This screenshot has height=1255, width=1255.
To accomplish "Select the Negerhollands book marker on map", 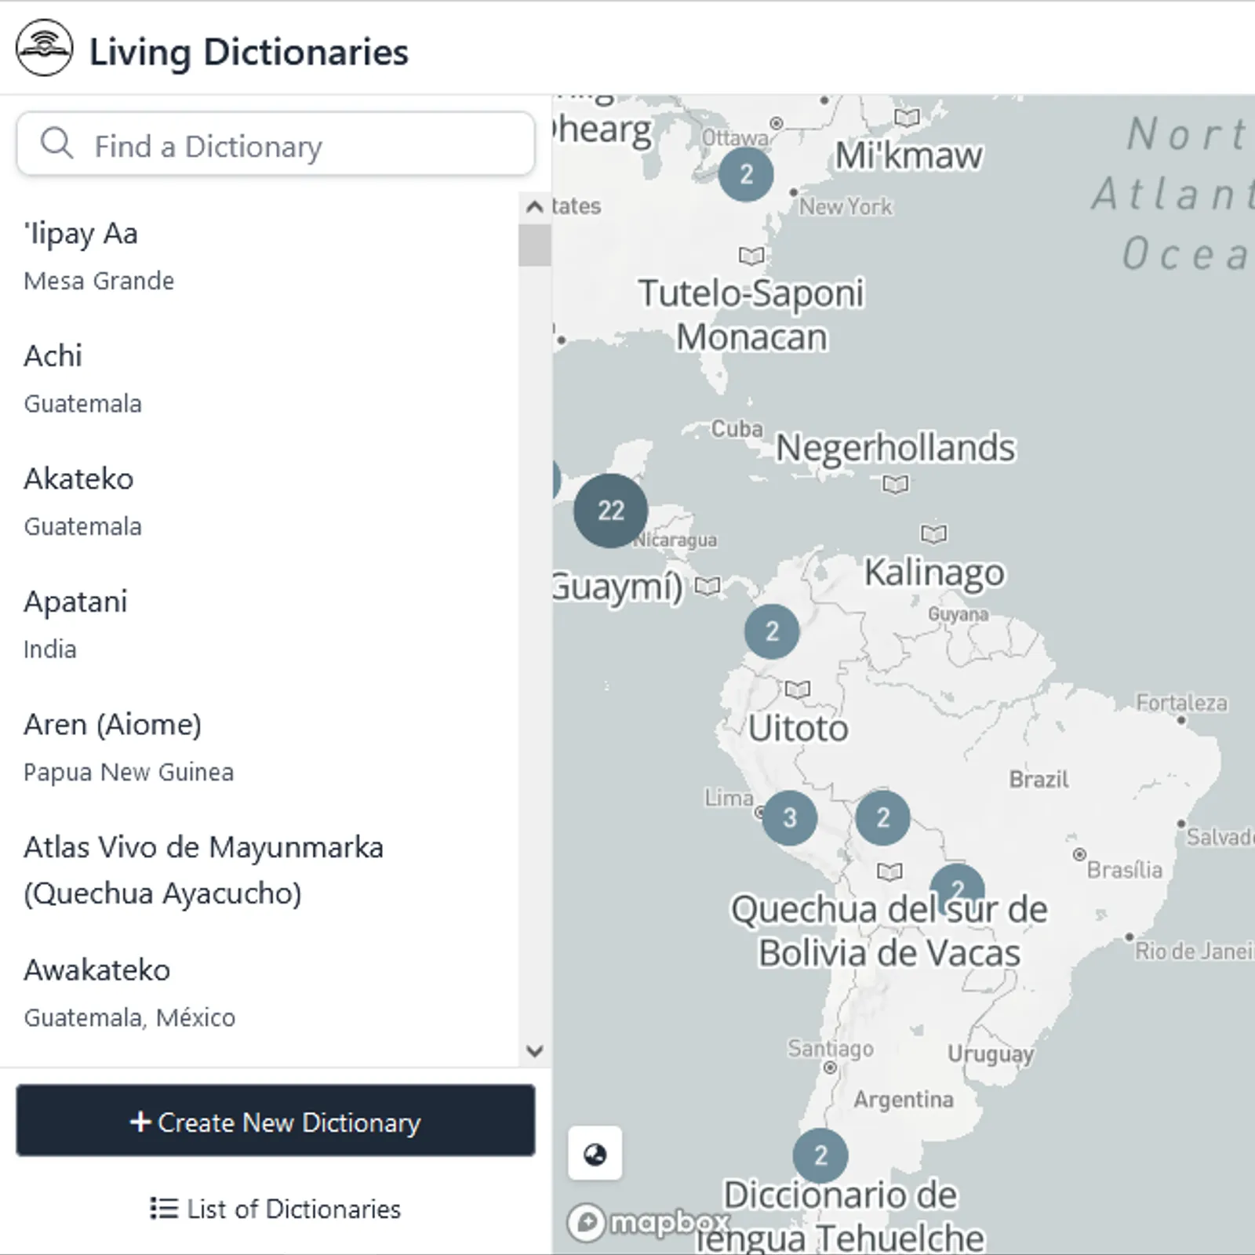I will point(896,485).
